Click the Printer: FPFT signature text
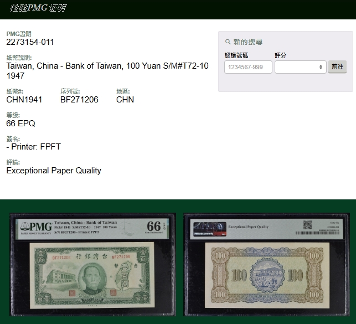Viewport: 356px width, 324px height. click(34, 147)
